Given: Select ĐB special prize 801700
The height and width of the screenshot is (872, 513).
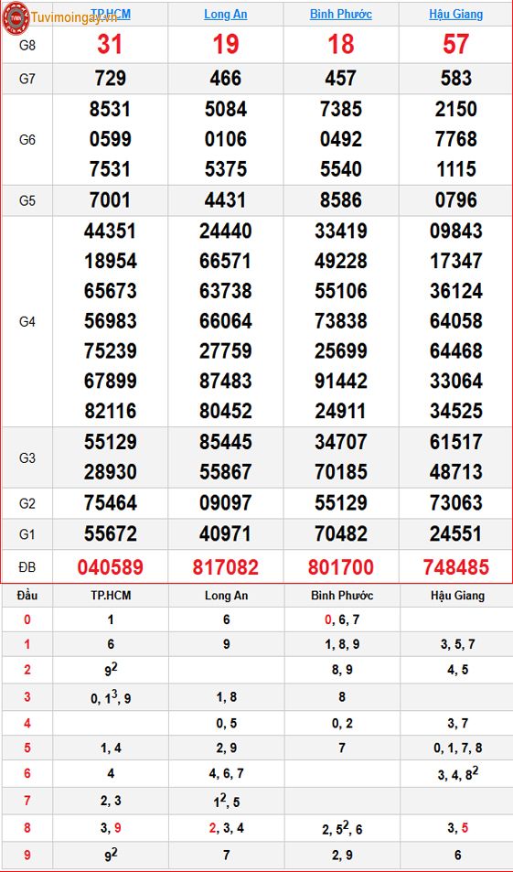Looking at the screenshot, I should pyautogui.click(x=341, y=568).
